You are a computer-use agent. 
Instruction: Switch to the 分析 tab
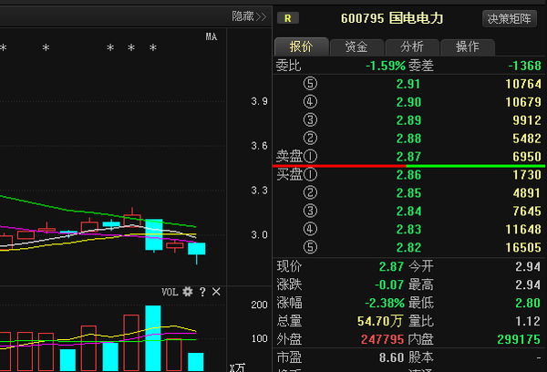(412, 46)
